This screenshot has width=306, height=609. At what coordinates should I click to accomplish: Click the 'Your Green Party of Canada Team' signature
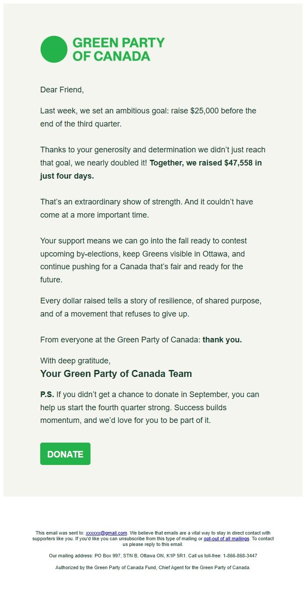coord(116,374)
